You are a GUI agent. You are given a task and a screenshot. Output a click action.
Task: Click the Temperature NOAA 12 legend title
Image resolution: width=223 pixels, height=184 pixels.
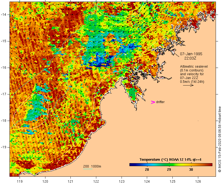point(171,160)
